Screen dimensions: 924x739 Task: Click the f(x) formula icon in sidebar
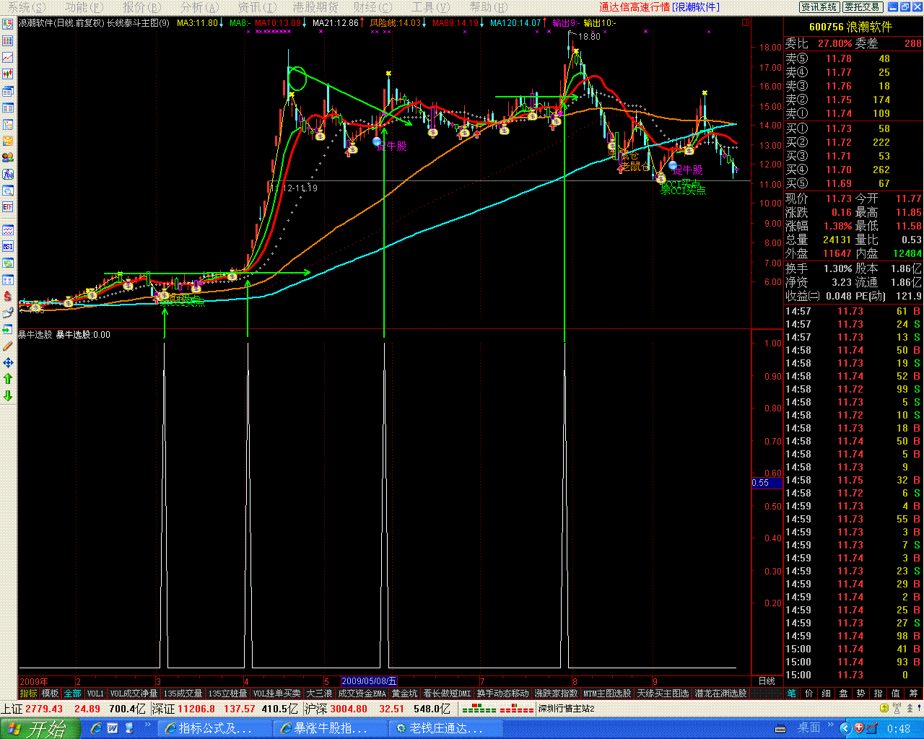tap(8, 174)
